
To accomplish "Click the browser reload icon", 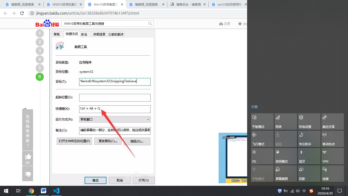I will (22, 13).
